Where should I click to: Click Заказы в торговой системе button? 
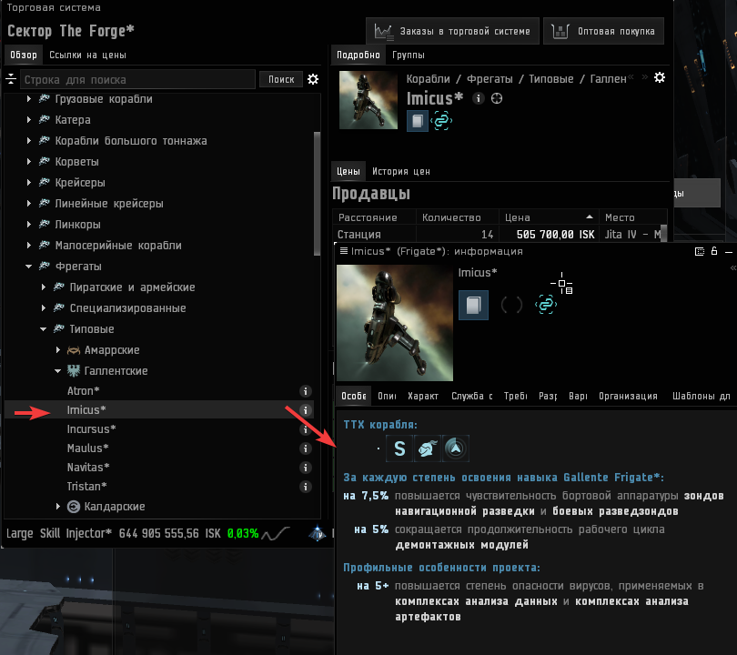pos(452,31)
